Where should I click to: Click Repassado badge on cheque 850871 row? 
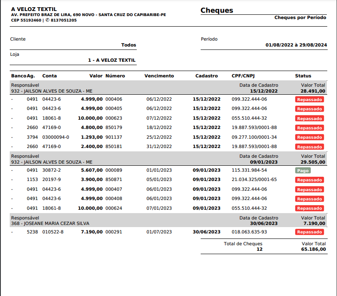click(x=309, y=180)
